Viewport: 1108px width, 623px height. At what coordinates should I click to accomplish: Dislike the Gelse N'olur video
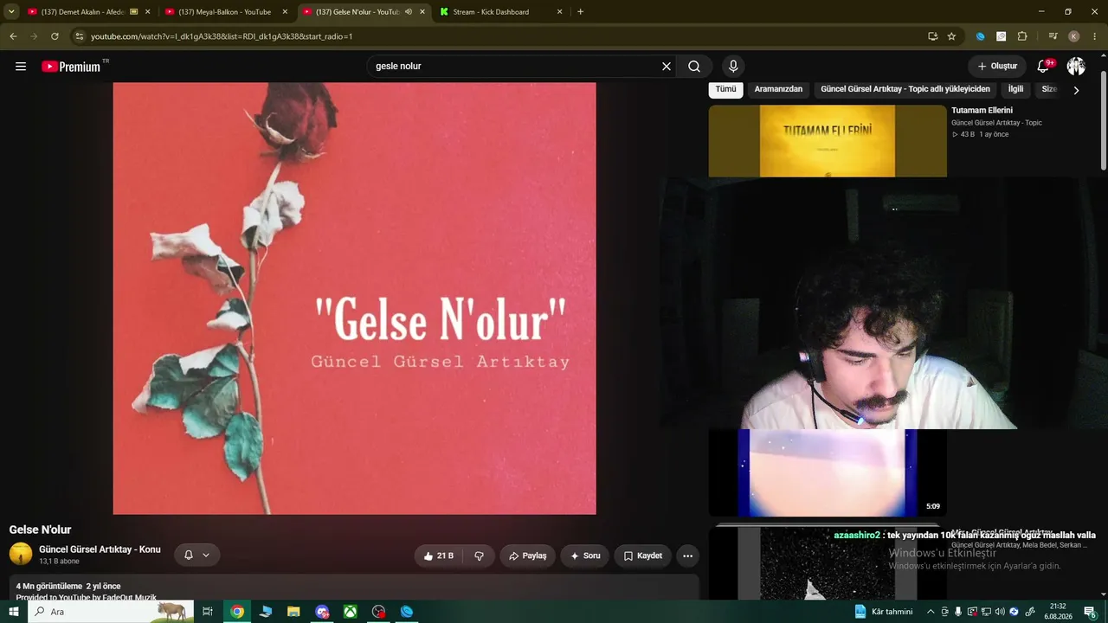pyautogui.click(x=480, y=556)
